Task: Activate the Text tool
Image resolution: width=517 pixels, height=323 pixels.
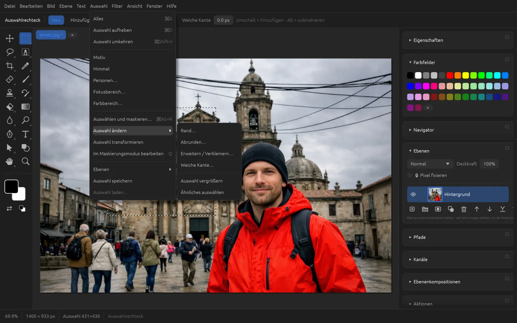Action: [x=25, y=134]
